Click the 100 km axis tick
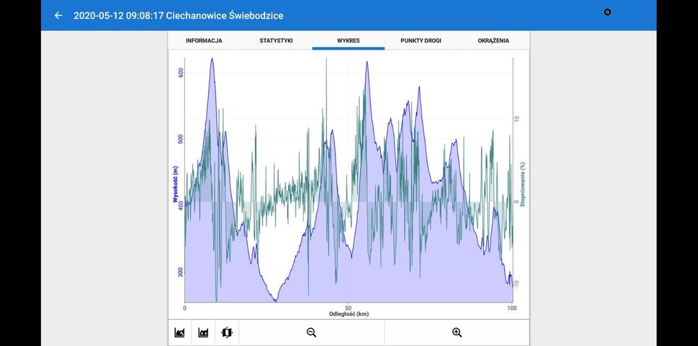This screenshot has height=346, width=698. pyautogui.click(x=512, y=308)
